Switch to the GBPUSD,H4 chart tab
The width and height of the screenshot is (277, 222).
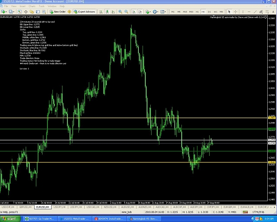25,207
